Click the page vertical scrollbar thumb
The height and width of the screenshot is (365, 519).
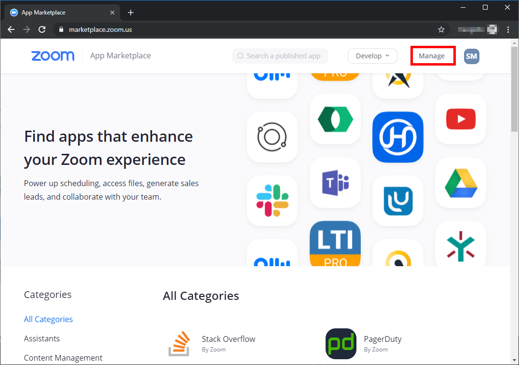click(x=514, y=89)
